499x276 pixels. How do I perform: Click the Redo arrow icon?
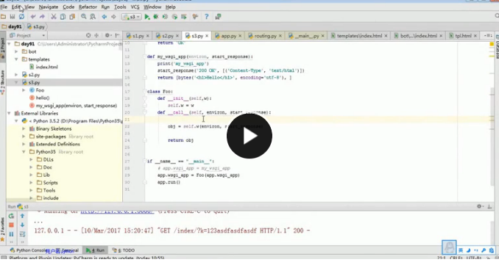point(42,16)
